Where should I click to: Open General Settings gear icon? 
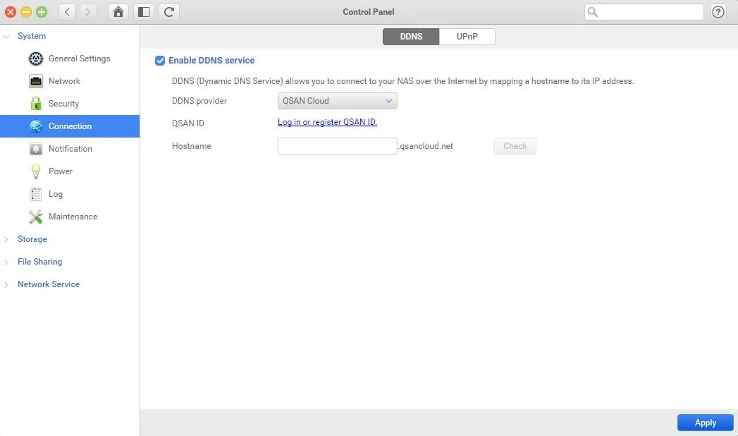36,59
